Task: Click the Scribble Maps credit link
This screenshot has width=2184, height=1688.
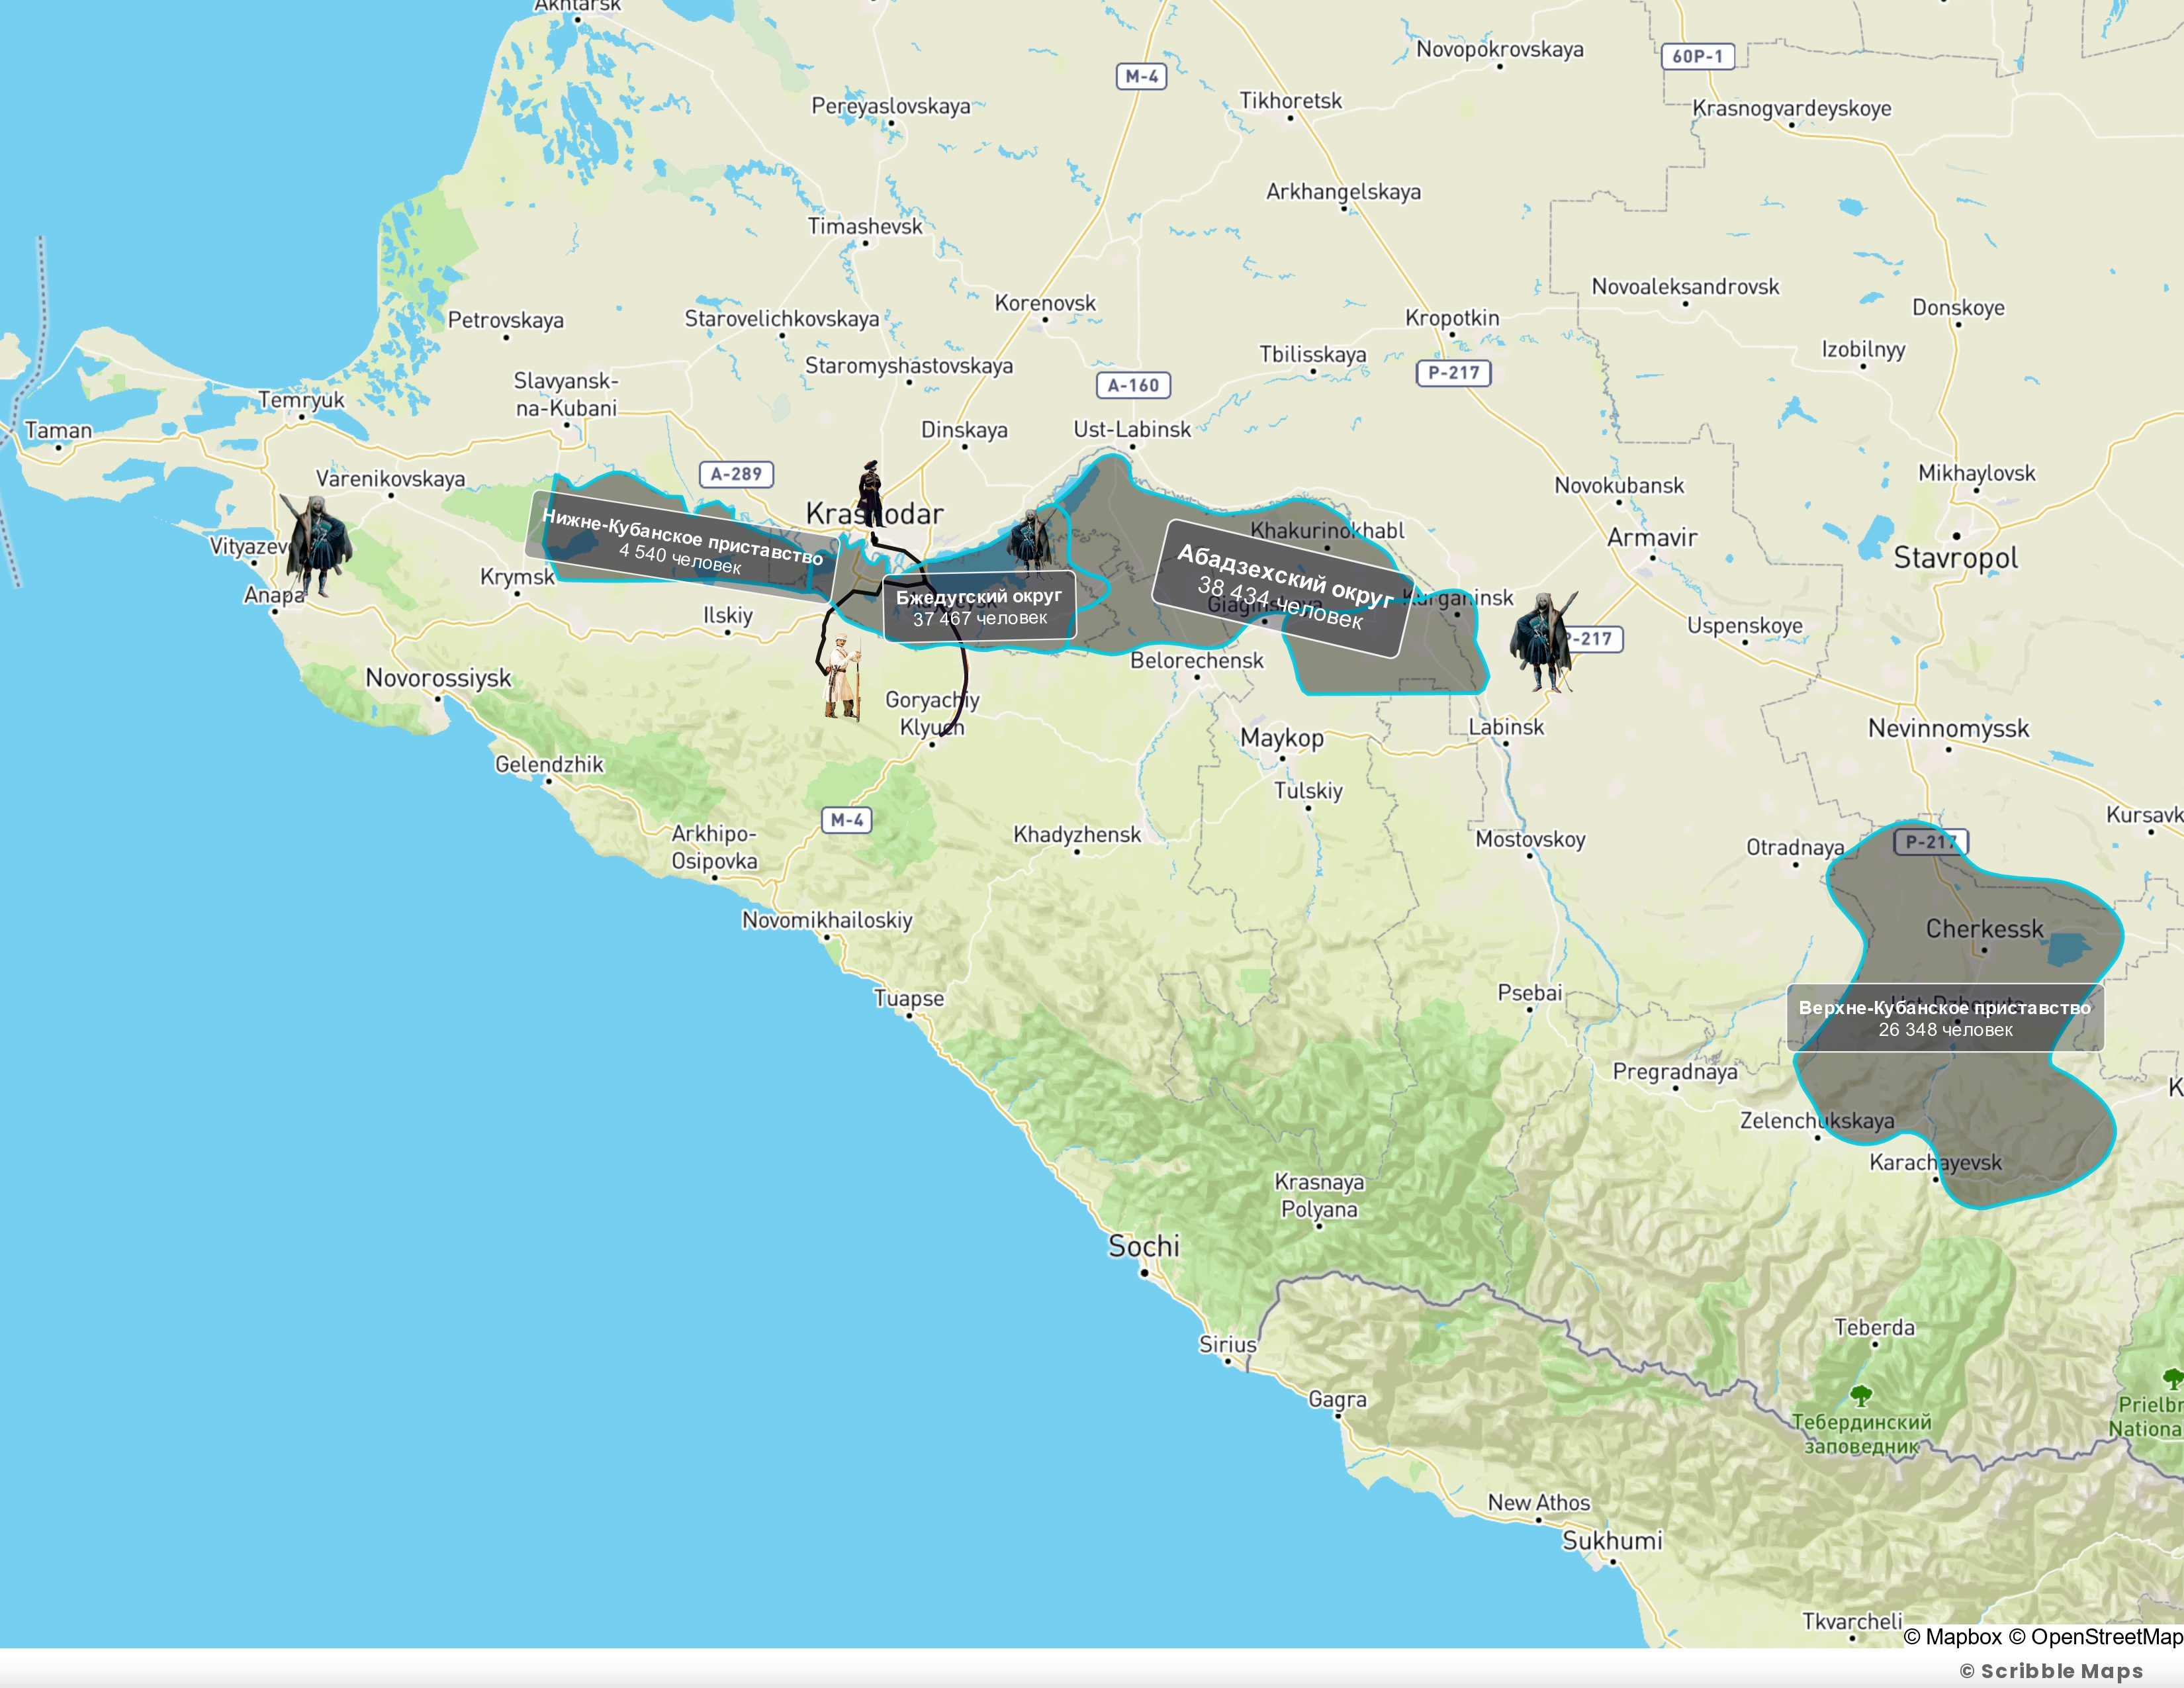Action: [x=2051, y=1670]
